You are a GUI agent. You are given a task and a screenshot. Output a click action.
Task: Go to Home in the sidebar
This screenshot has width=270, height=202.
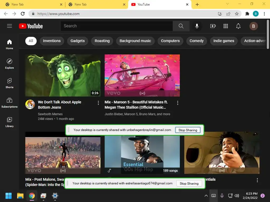9,44
